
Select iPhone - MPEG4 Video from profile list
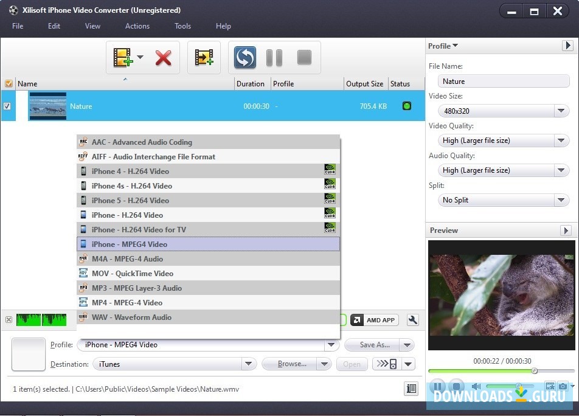(134, 244)
